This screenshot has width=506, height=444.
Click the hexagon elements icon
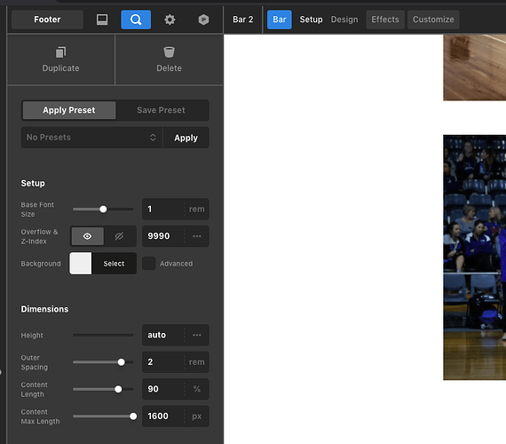[x=203, y=20]
